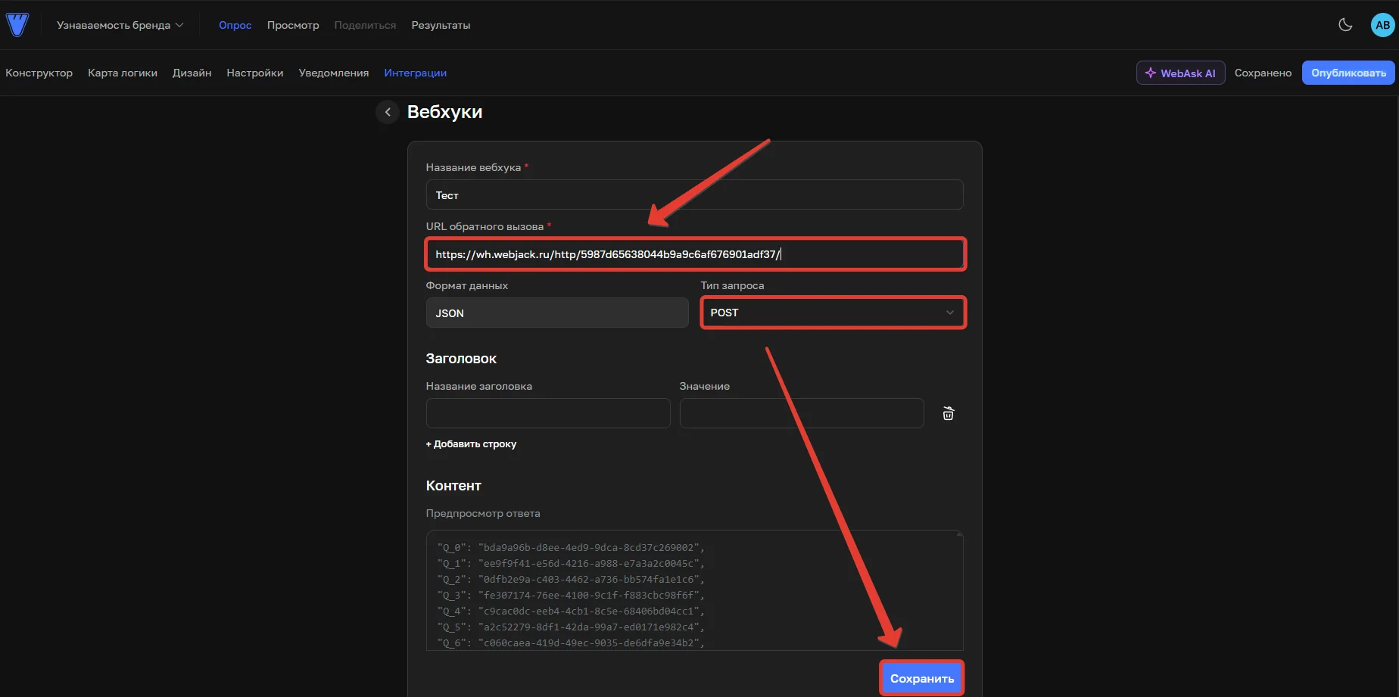Expand the Узнаваемость бренда survey dropdown
1399x697 pixels.
pos(120,25)
